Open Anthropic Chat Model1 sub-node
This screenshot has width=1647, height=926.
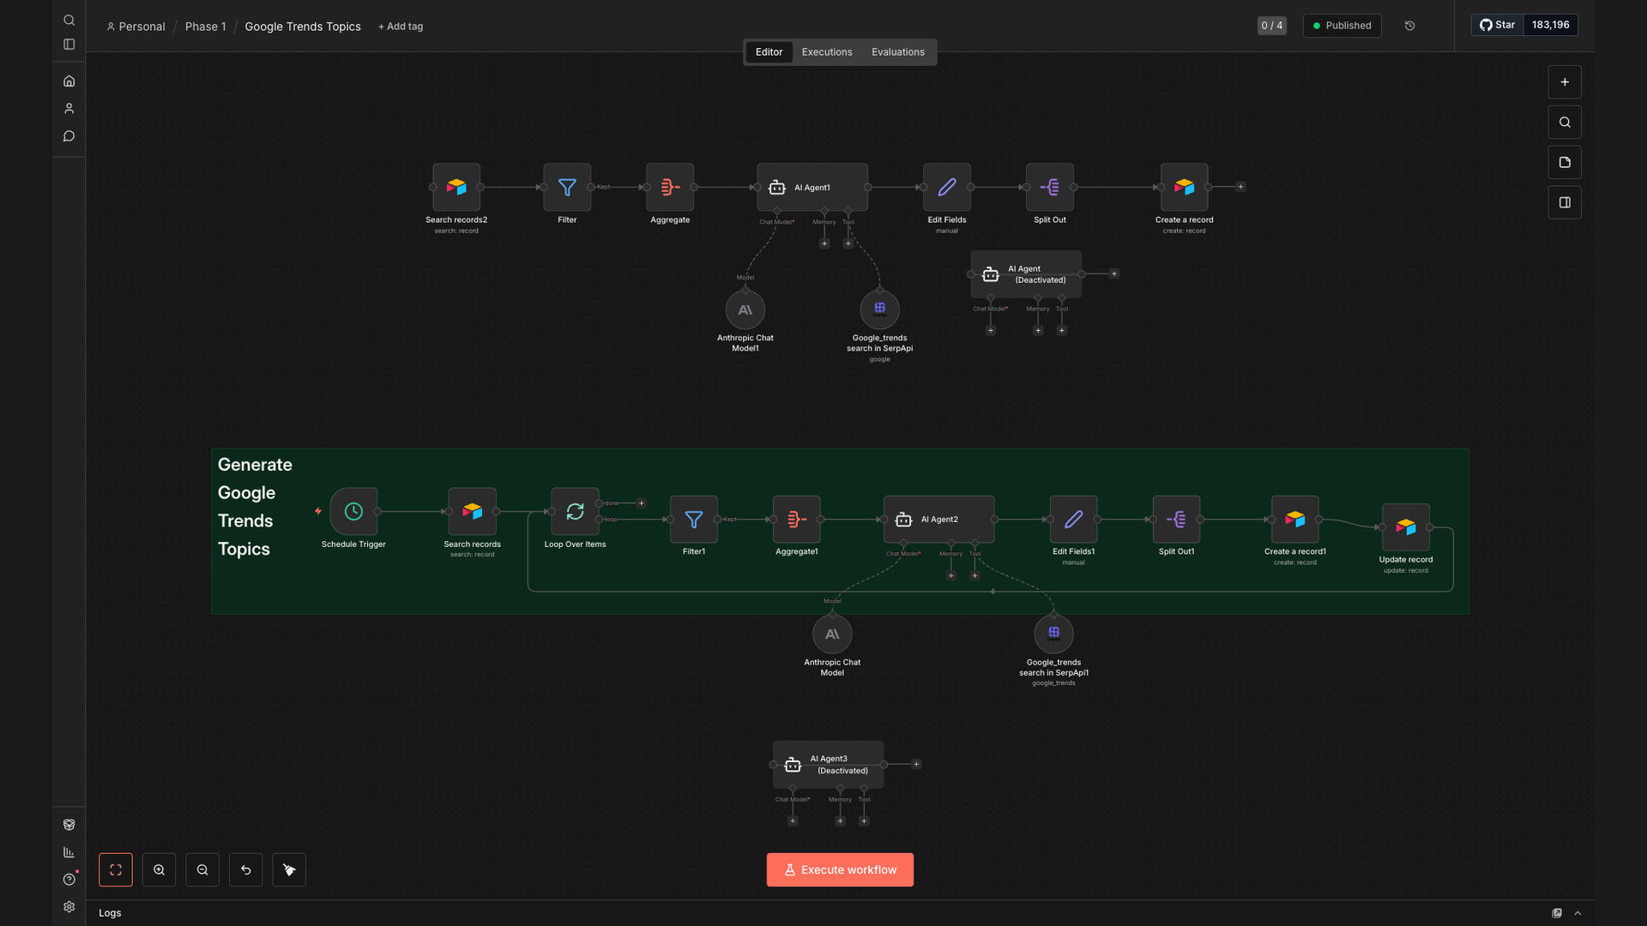(745, 310)
